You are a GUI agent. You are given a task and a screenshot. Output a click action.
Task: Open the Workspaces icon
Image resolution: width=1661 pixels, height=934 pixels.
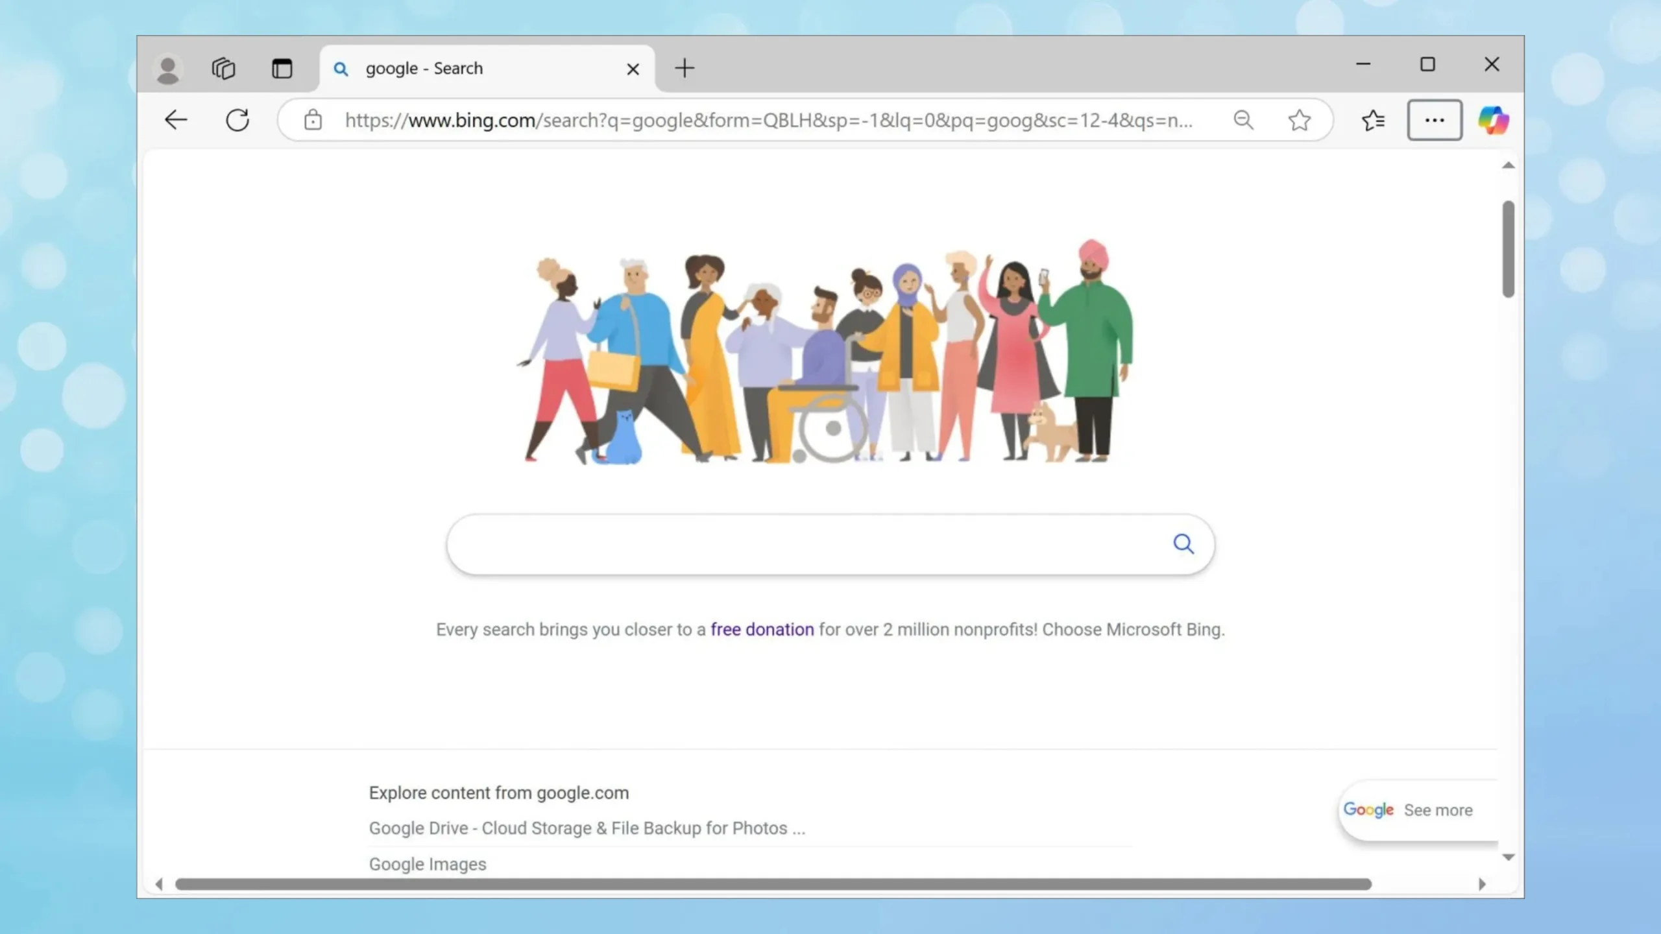223,68
